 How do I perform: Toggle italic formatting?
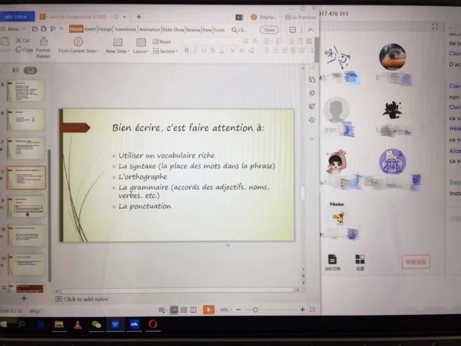[195, 51]
